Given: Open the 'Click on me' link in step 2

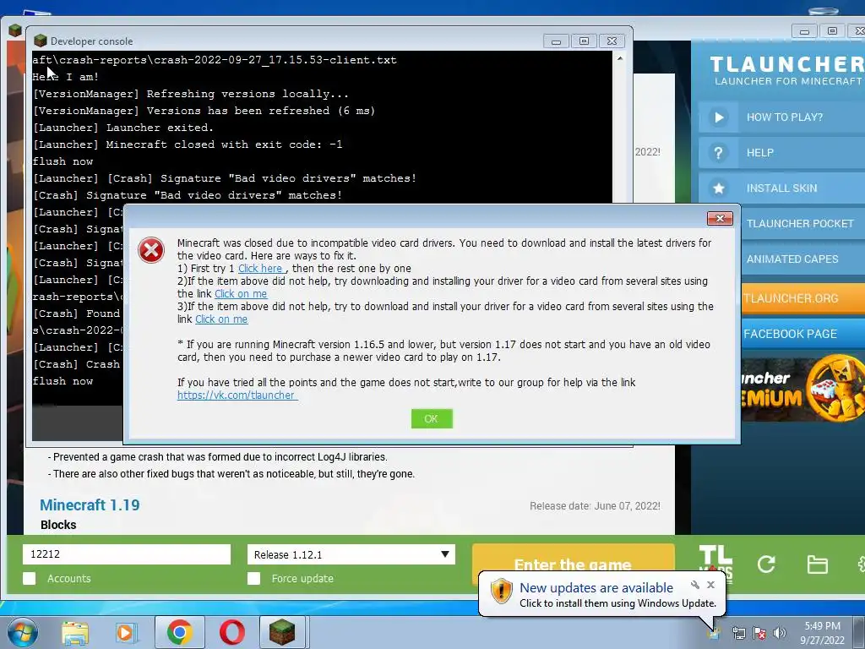Looking at the screenshot, I should tap(241, 293).
